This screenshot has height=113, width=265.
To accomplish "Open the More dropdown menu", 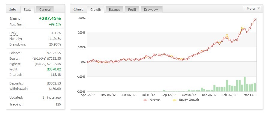I will coord(252,9).
